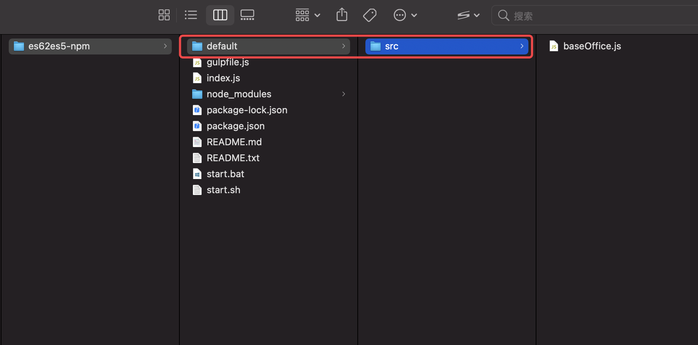Image resolution: width=698 pixels, height=345 pixels.
Task: Select column view mode
Action: (220, 15)
